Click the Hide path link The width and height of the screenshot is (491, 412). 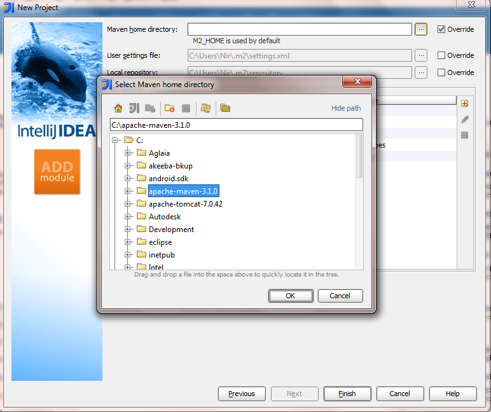pos(346,108)
